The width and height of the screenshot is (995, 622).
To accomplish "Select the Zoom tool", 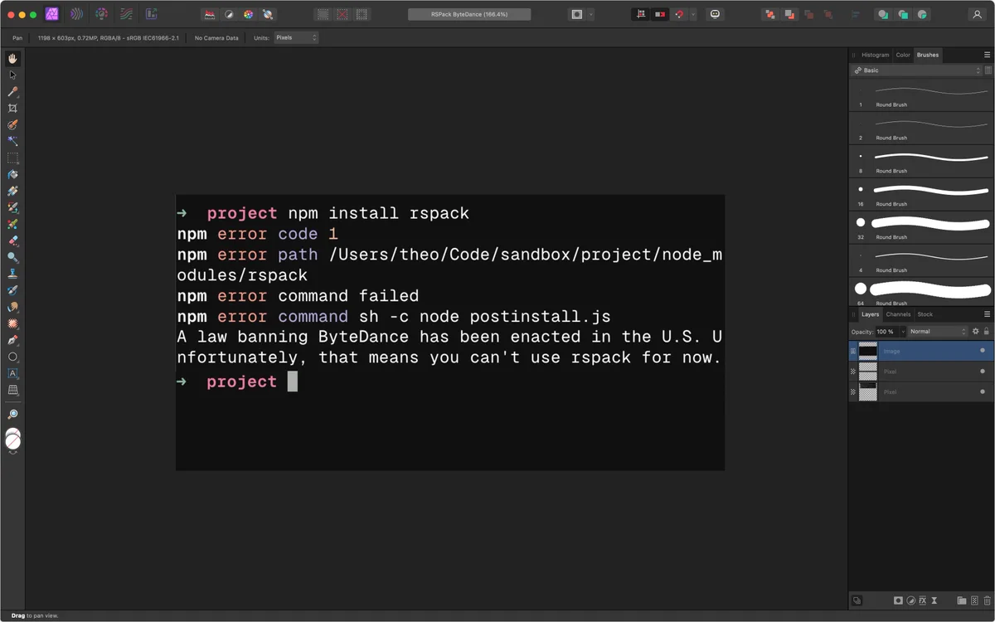I will [x=12, y=414].
